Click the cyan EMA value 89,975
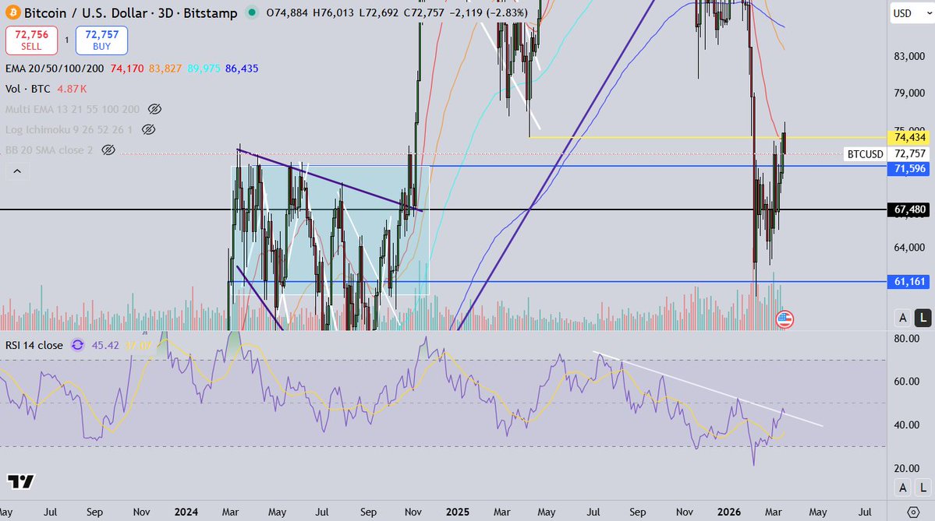The height and width of the screenshot is (521, 935). point(204,69)
